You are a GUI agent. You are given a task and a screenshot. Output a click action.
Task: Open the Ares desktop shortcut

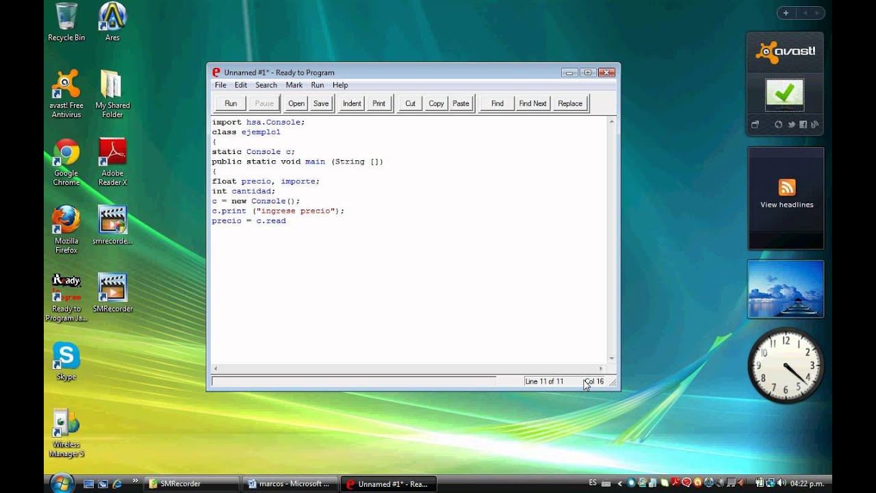pos(112,22)
